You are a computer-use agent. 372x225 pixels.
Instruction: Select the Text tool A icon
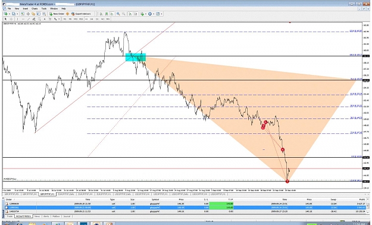[x=45, y=19]
